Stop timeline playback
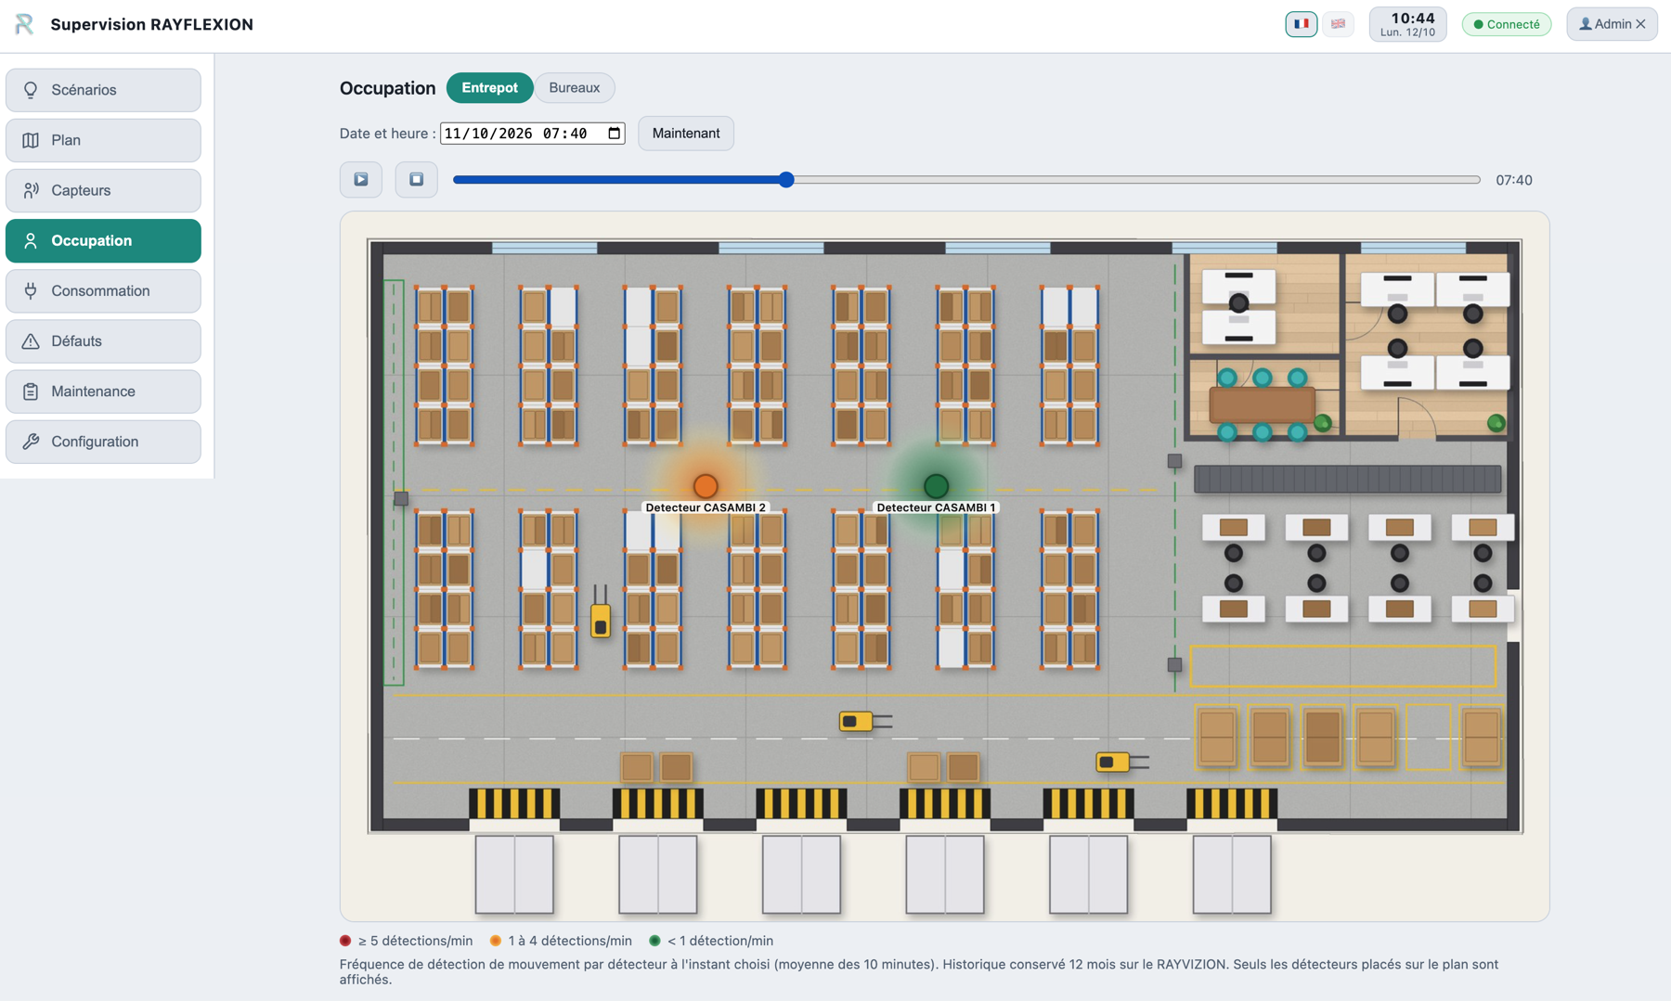The height and width of the screenshot is (1001, 1671). click(x=417, y=179)
